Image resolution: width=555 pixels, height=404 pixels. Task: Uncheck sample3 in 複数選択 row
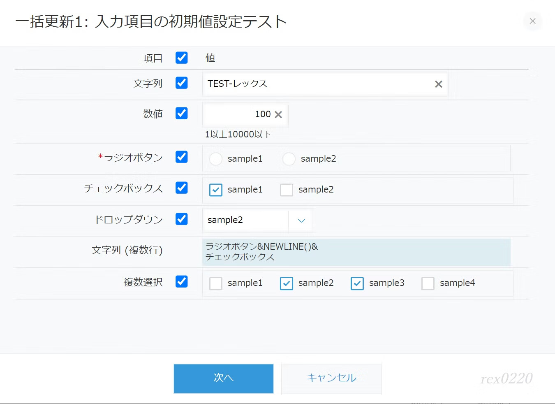click(x=357, y=283)
